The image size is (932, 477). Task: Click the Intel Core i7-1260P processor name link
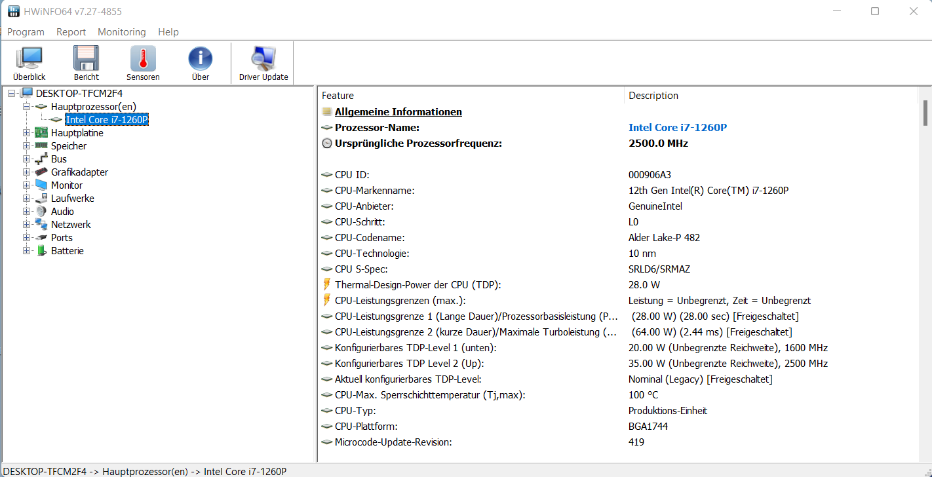pos(677,128)
